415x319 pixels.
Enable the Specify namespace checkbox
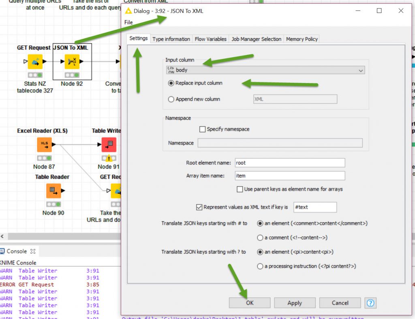pyautogui.click(x=203, y=129)
